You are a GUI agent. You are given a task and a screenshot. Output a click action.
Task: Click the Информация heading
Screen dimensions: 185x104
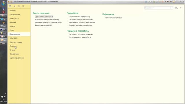coord(108,14)
